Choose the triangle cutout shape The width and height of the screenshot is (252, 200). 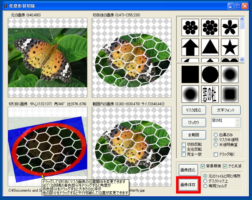210,48
